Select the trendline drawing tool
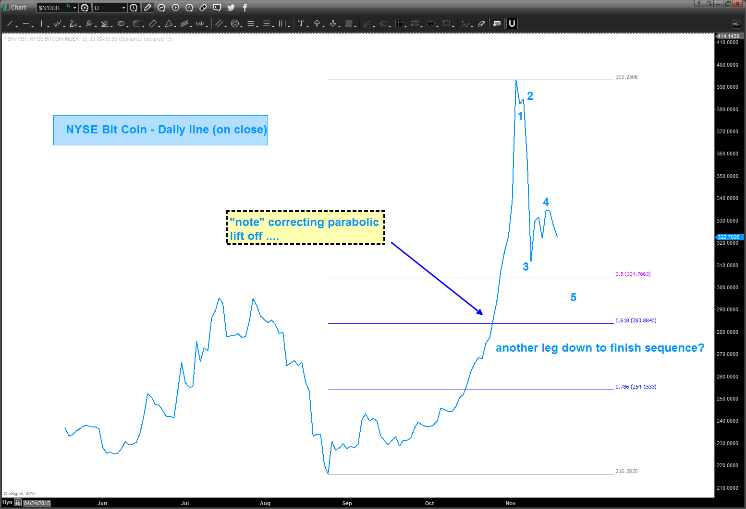The image size is (746, 509). 10,23
